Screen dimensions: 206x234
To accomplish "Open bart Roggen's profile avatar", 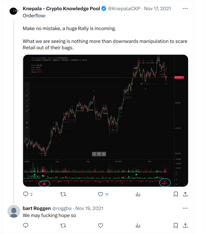I will coord(14,211).
